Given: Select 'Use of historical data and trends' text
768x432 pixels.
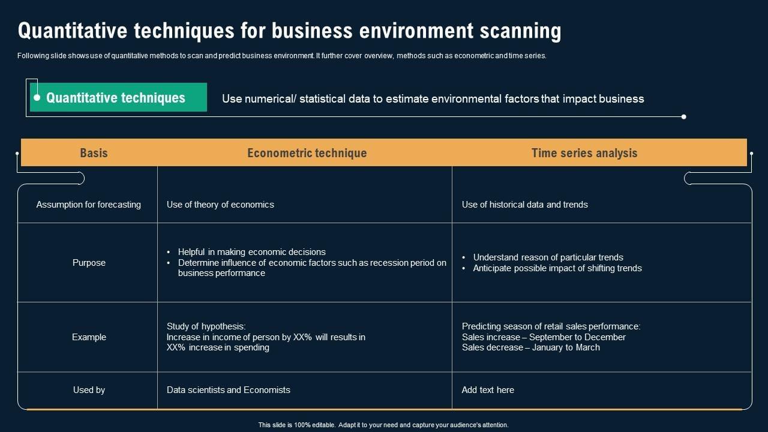Looking at the screenshot, I should pos(524,205).
